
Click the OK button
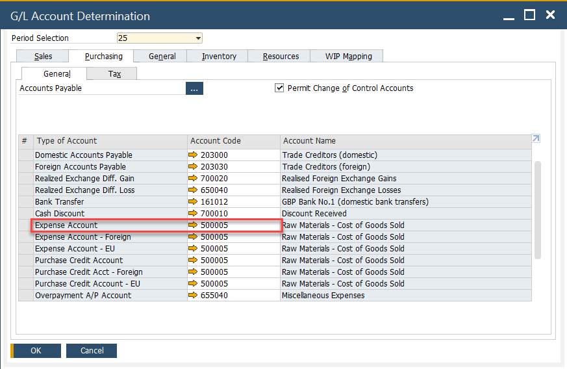[x=36, y=351]
